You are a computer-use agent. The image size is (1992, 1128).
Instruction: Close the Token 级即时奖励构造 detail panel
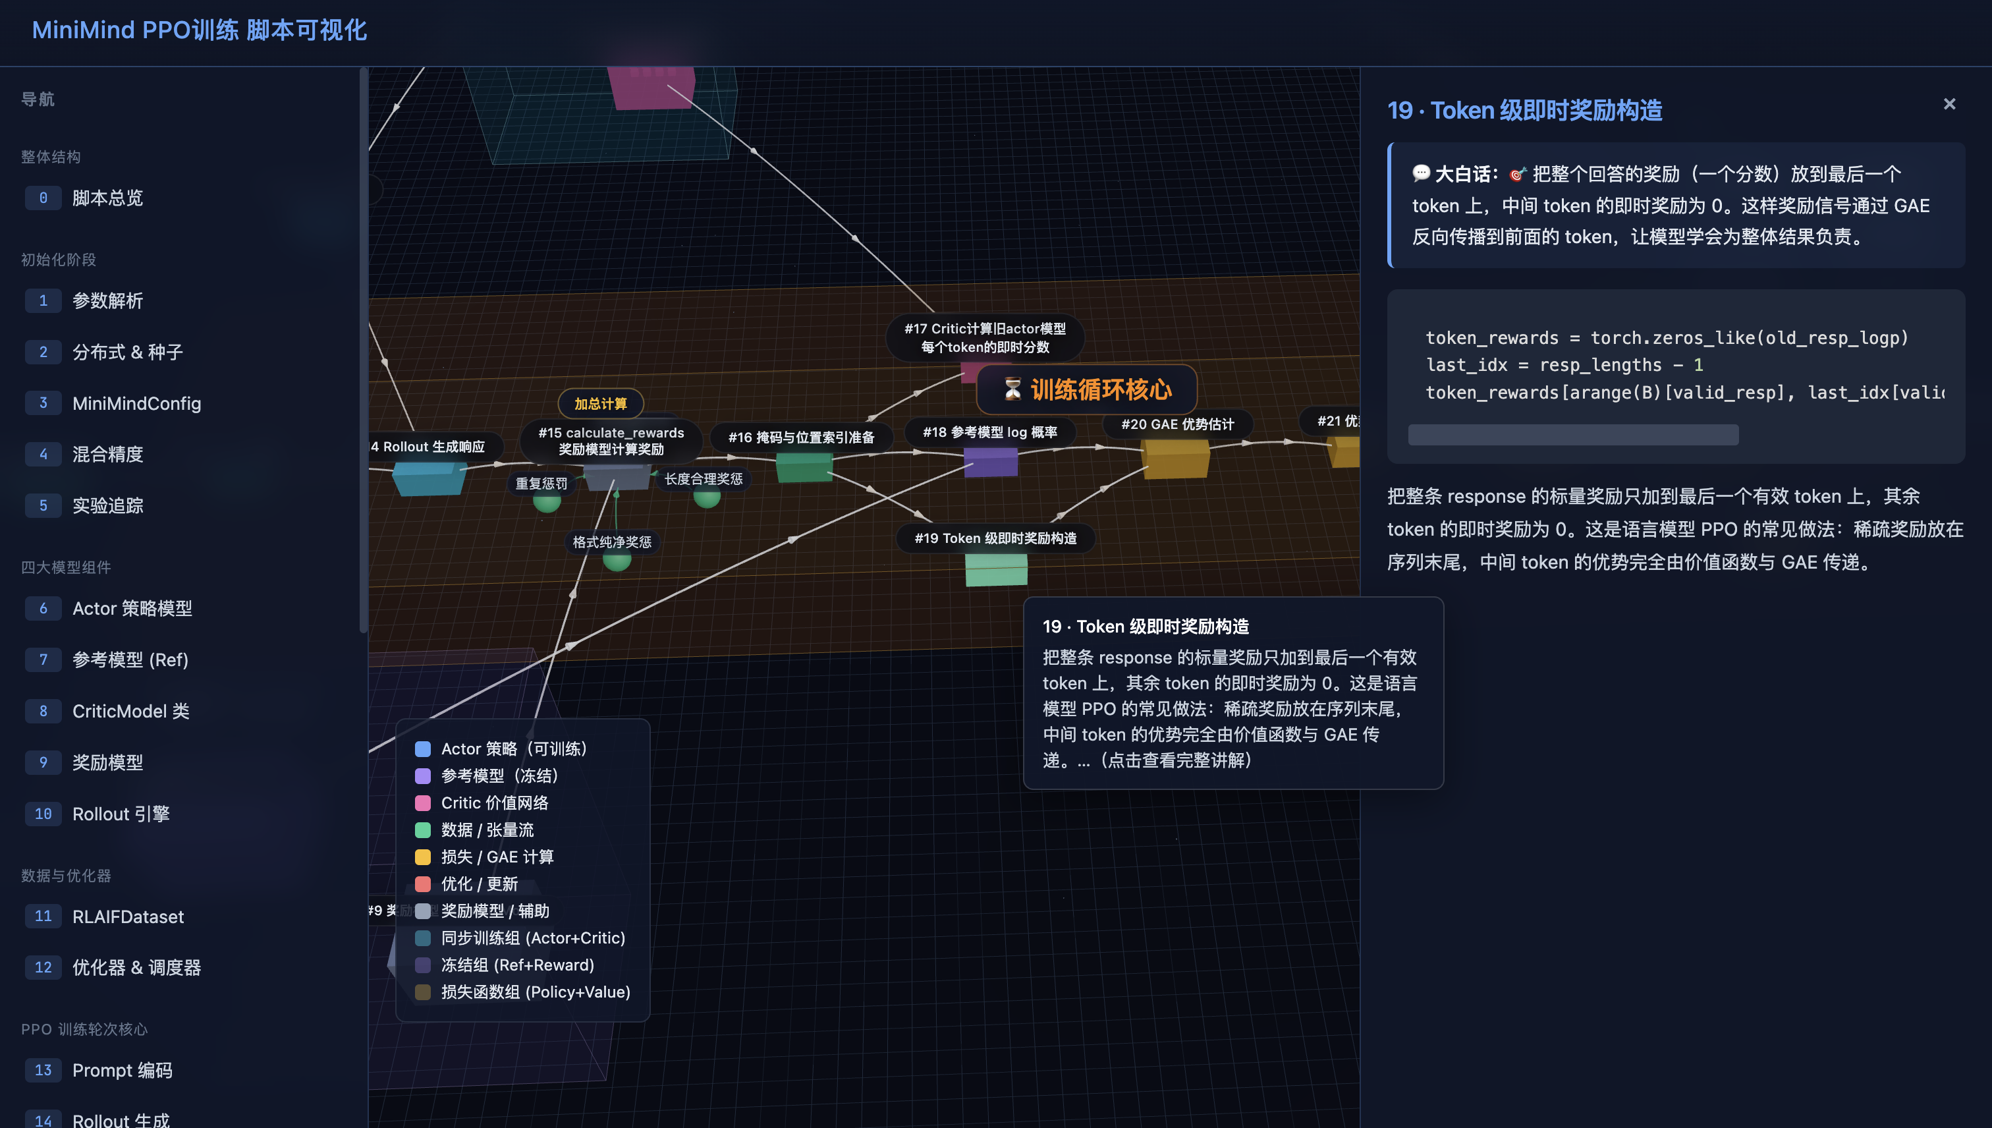click(1949, 104)
